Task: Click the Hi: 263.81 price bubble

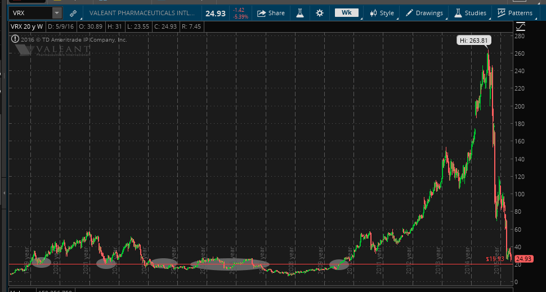Action: click(473, 39)
